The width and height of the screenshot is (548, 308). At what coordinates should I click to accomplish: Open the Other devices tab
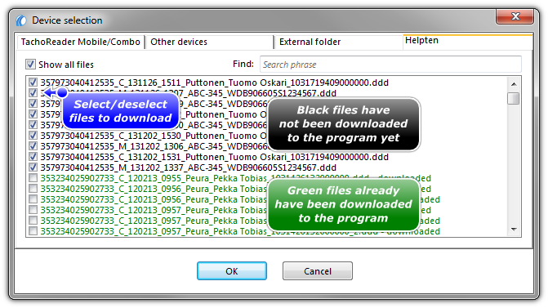tap(210, 42)
